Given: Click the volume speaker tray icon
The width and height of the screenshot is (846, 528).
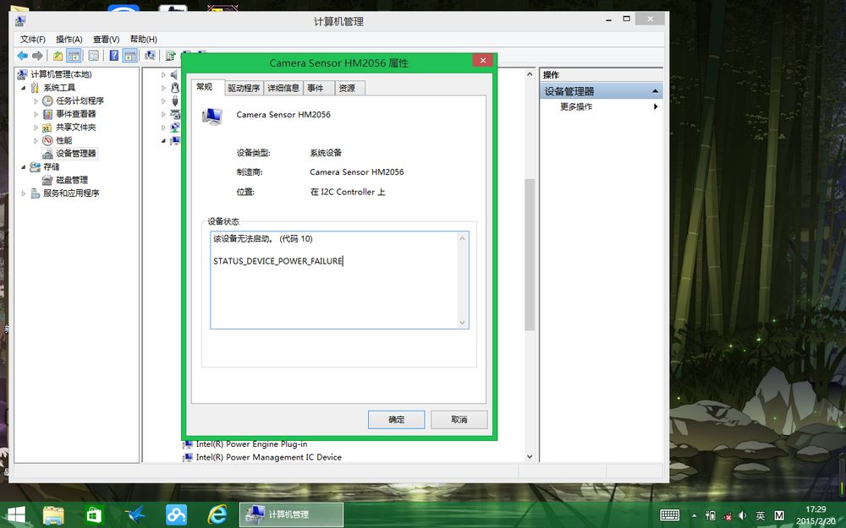Looking at the screenshot, I should pyautogui.click(x=743, y=515).
